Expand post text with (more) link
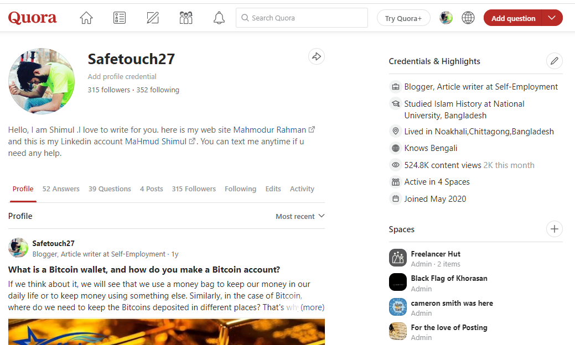Image resolution: width=575 pixels, height=345 pixels. tap(313, 307)
